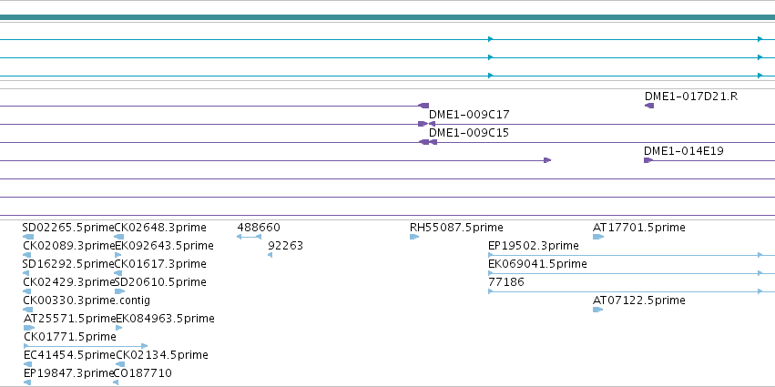775x387 pixels.
Task: Select the SD16292.5prime EST label
Action: [68, 264]
